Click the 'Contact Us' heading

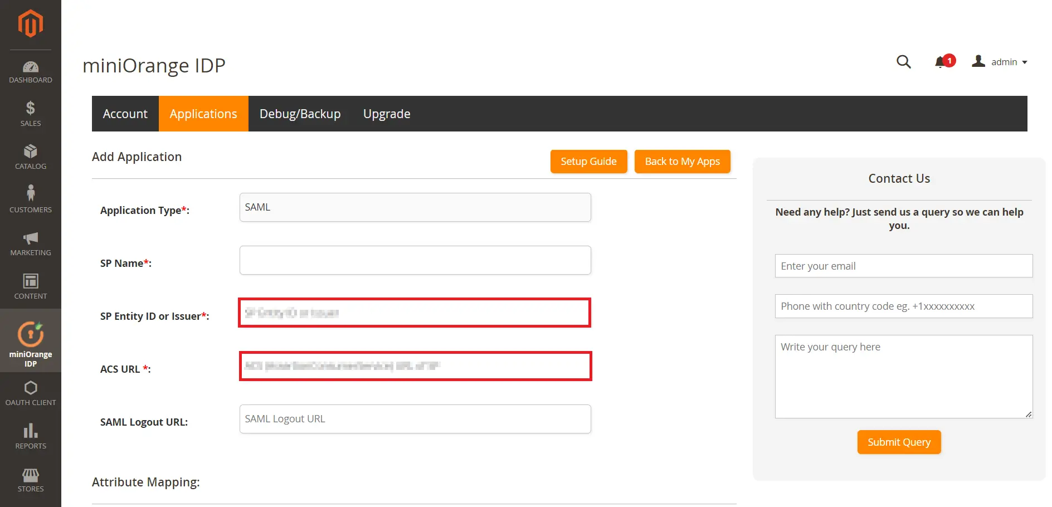coord(899,178)
